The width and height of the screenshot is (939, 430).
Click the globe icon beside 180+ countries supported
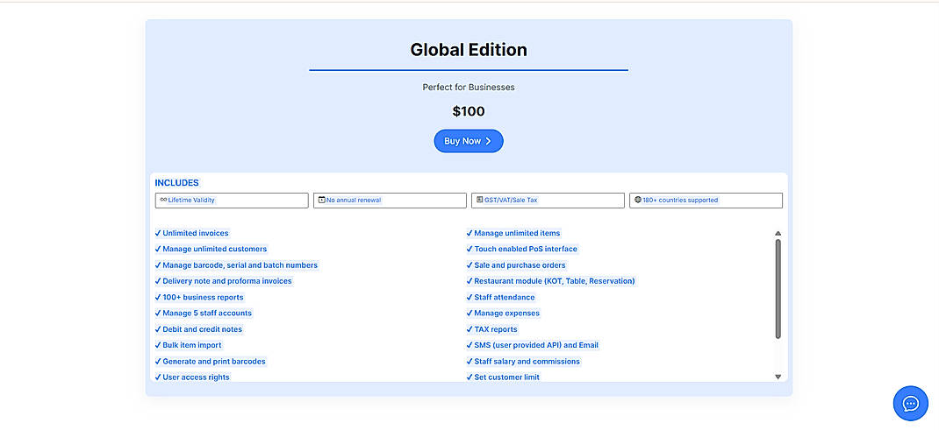638,200
